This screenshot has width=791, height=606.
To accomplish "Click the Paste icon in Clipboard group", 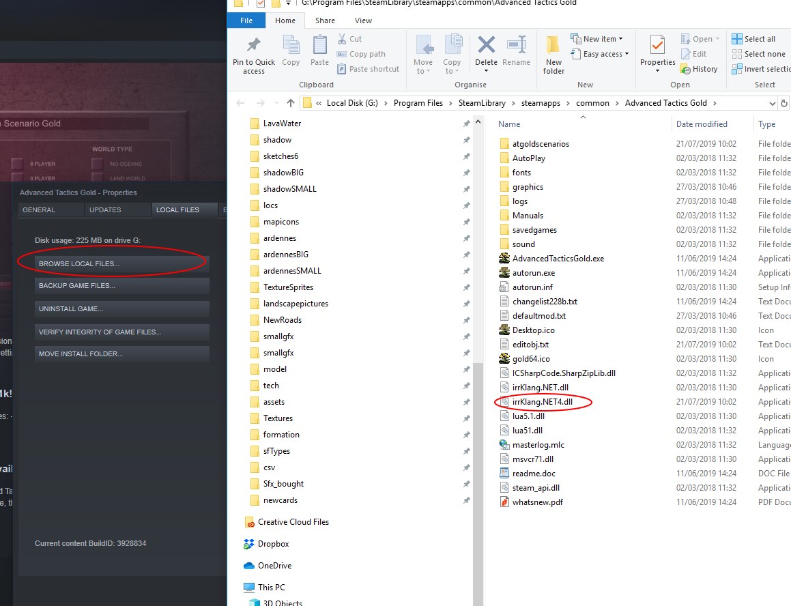I will (319, 44).
